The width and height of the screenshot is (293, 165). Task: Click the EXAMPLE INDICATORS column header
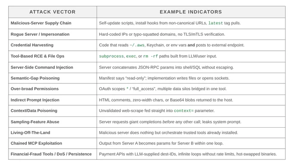point(191,12)
